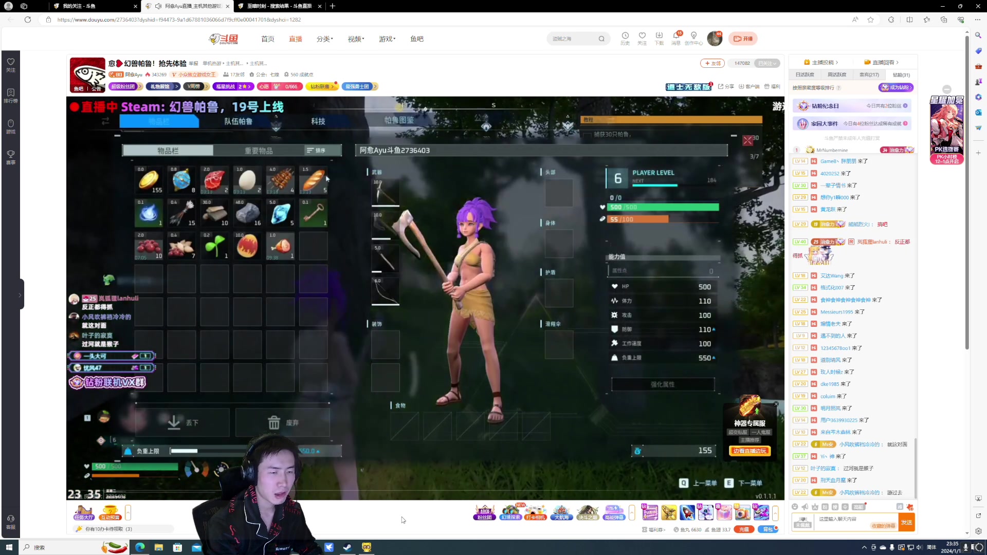Expand the left sidebar arrow handle

[20, 295]
